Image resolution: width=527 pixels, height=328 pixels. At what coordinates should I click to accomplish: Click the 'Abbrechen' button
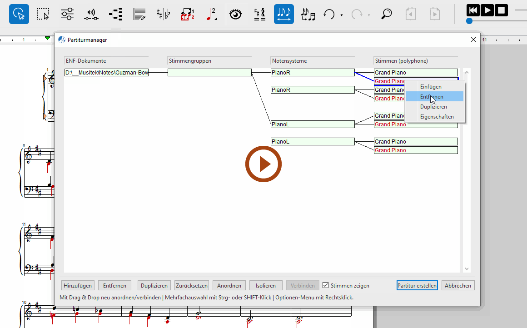click(458, 286)
